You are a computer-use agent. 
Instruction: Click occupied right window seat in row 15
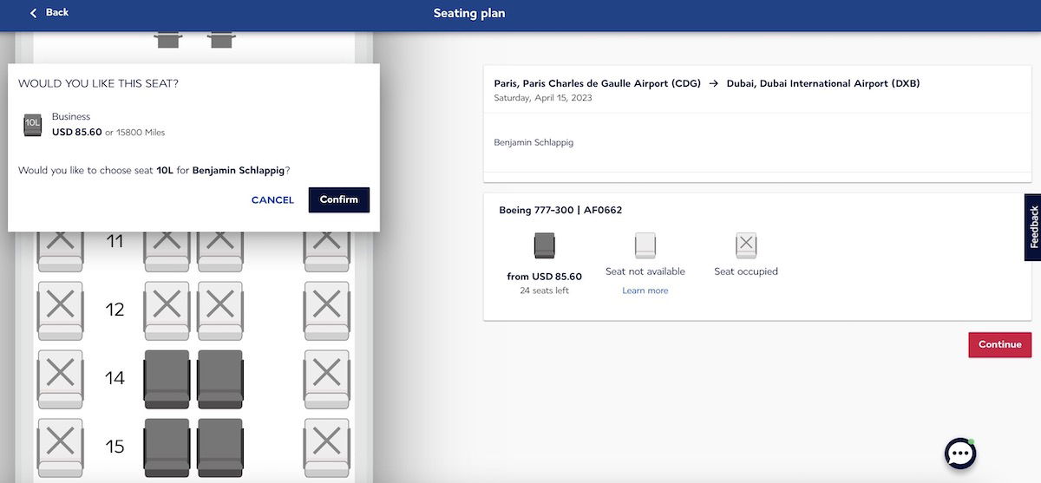pos(326,447)
